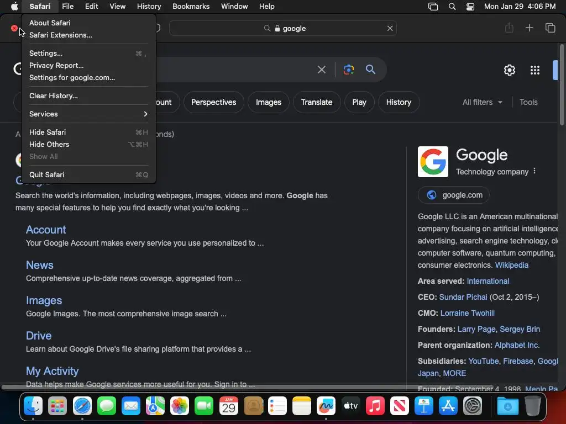Choose Hide Safari
The height and width of the screenshot is (424, 566).
(x=88, y=132)
